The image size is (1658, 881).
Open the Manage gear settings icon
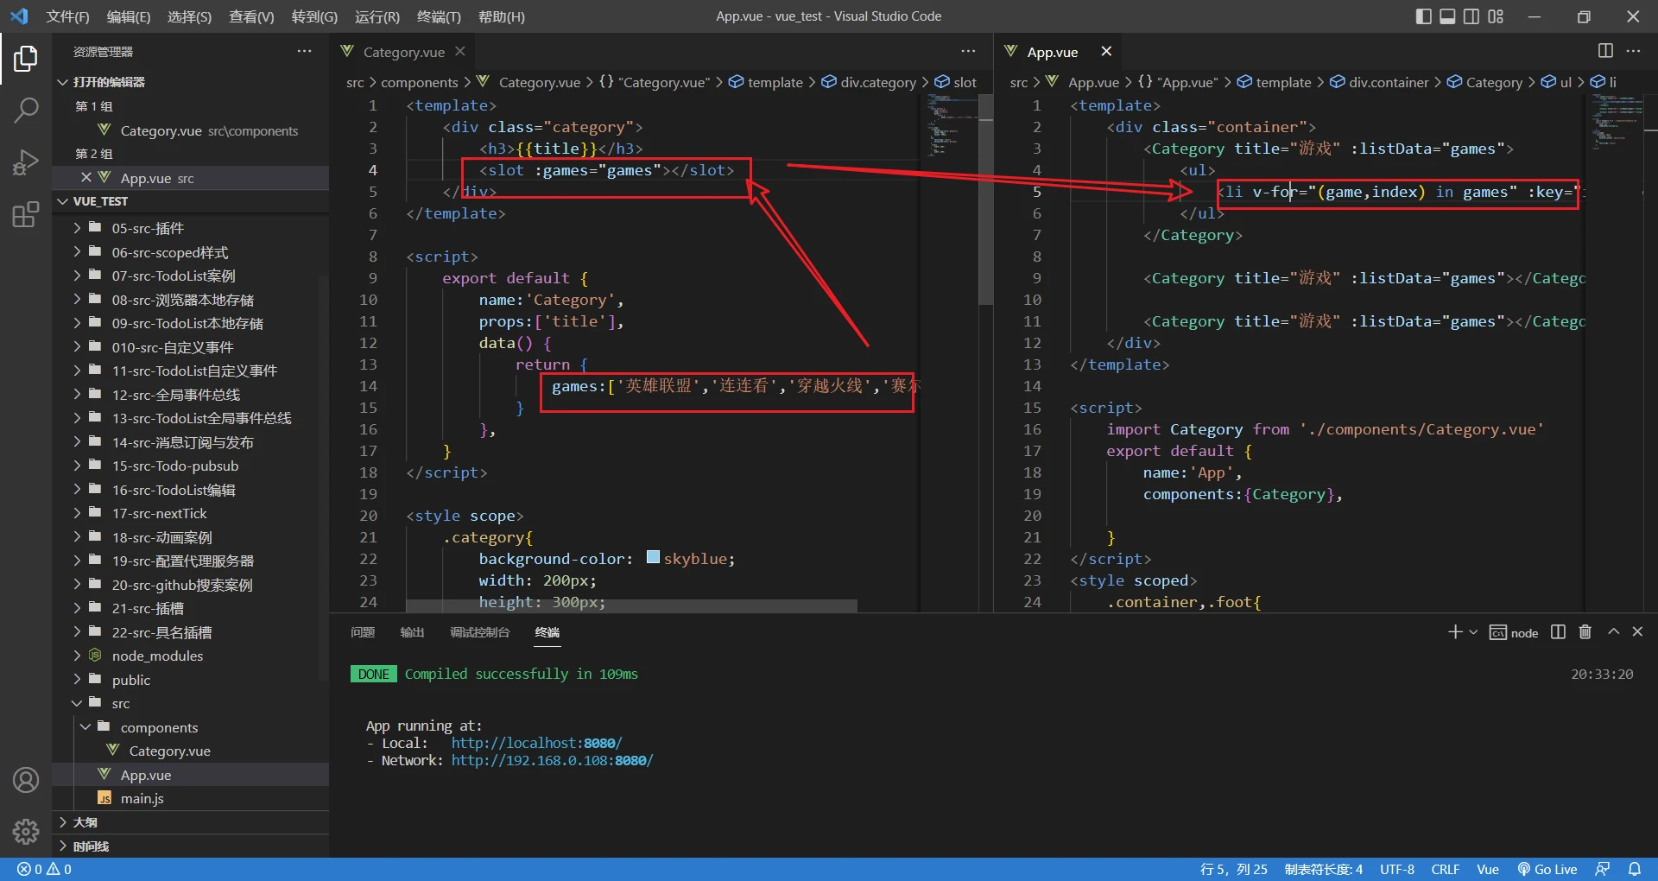pyautogui.click(x=26, y=831)
